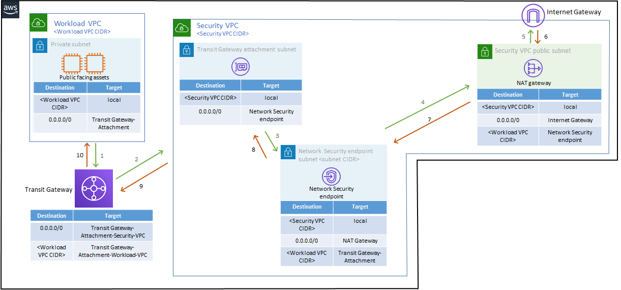Click the Network Security endpoint icon
Viewport: 621px width, 290px height.
point(331,177)
